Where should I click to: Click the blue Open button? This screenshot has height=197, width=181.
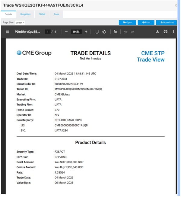pos(128,23)
